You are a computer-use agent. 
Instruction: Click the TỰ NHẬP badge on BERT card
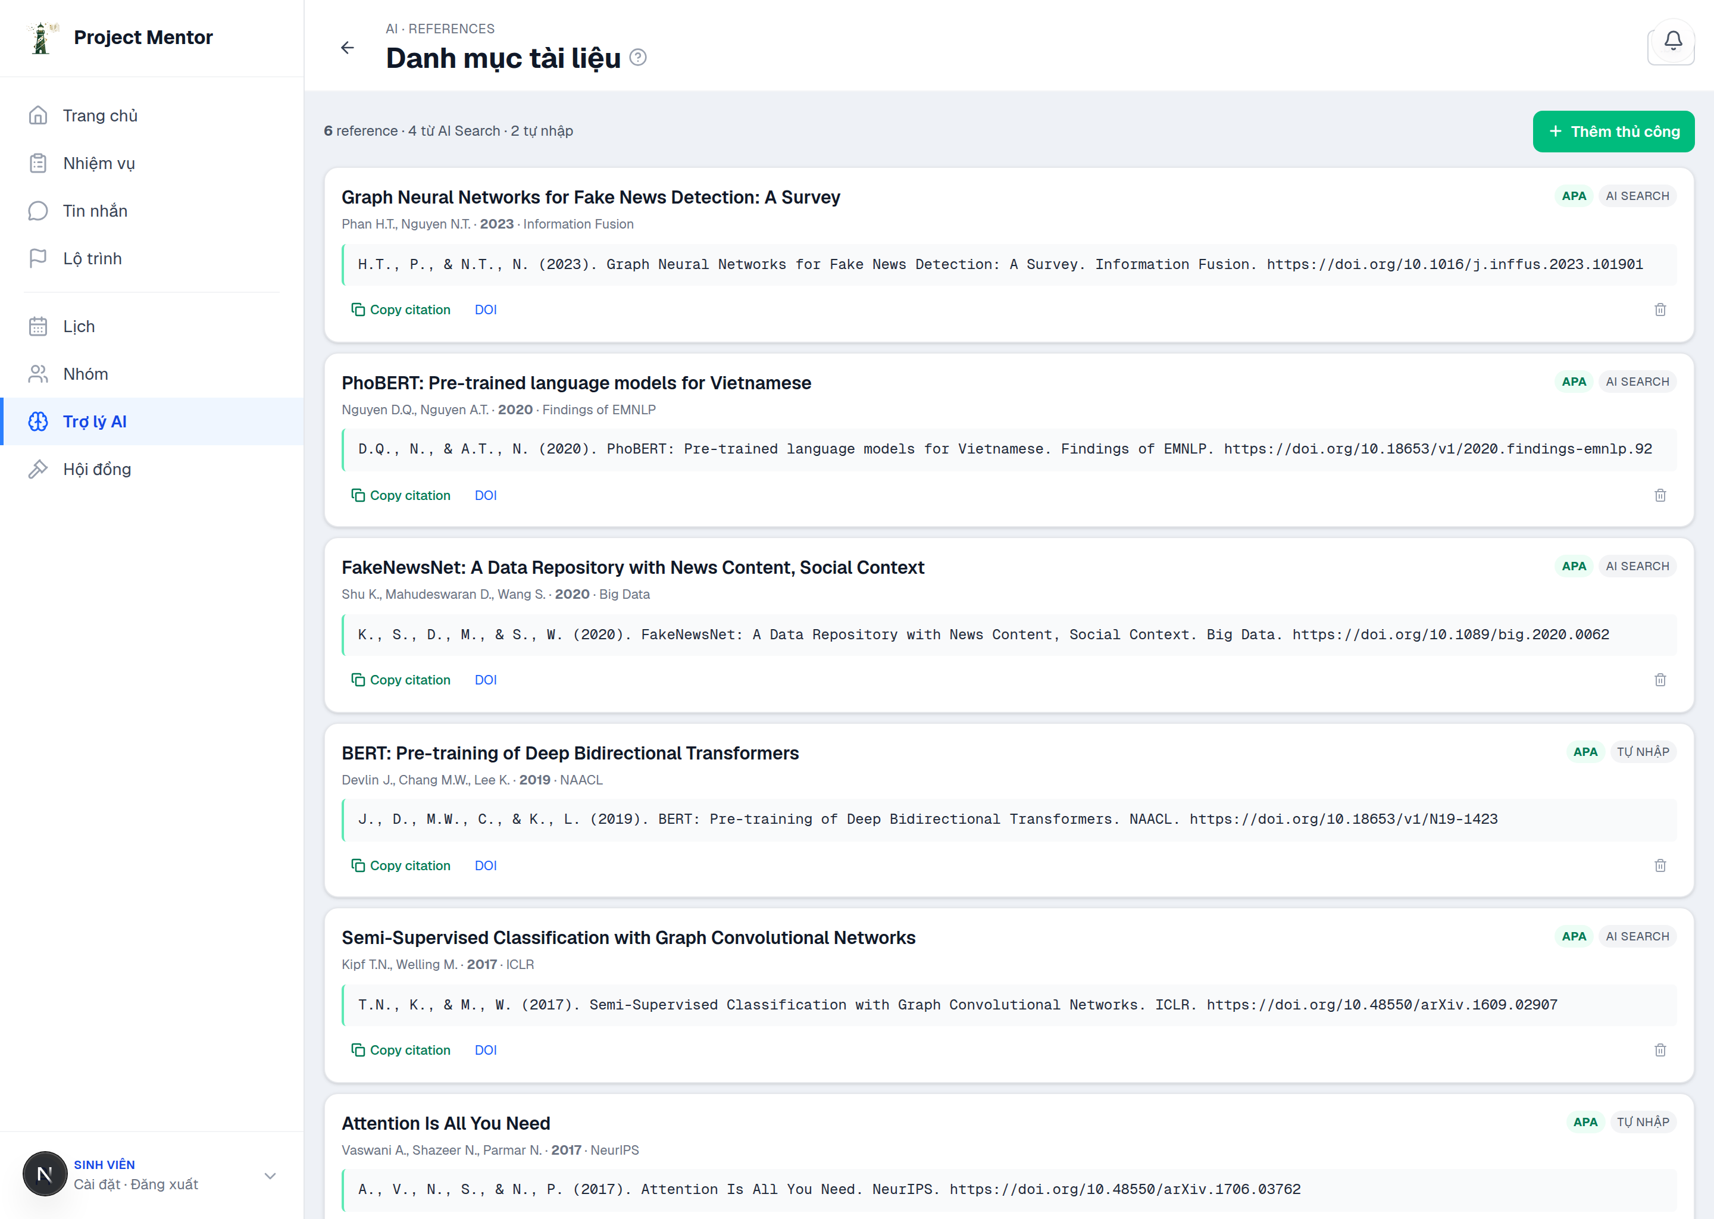tap(1643, 751)
